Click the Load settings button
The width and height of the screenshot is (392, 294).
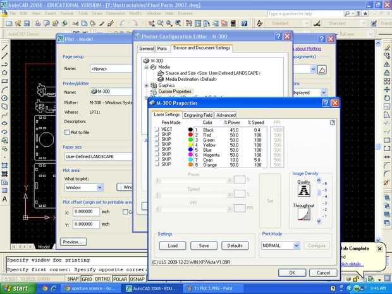(173, 246)
